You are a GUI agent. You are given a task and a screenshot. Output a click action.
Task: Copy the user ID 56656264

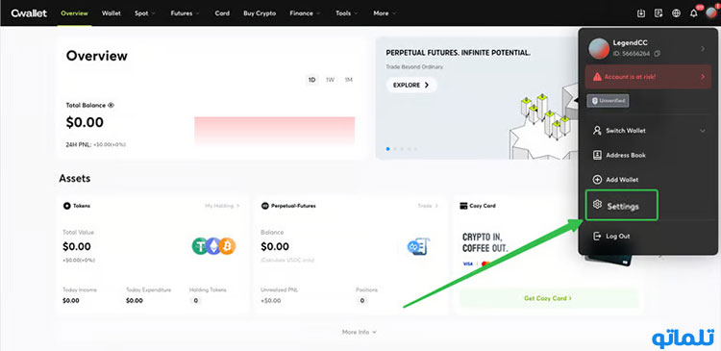658,54
